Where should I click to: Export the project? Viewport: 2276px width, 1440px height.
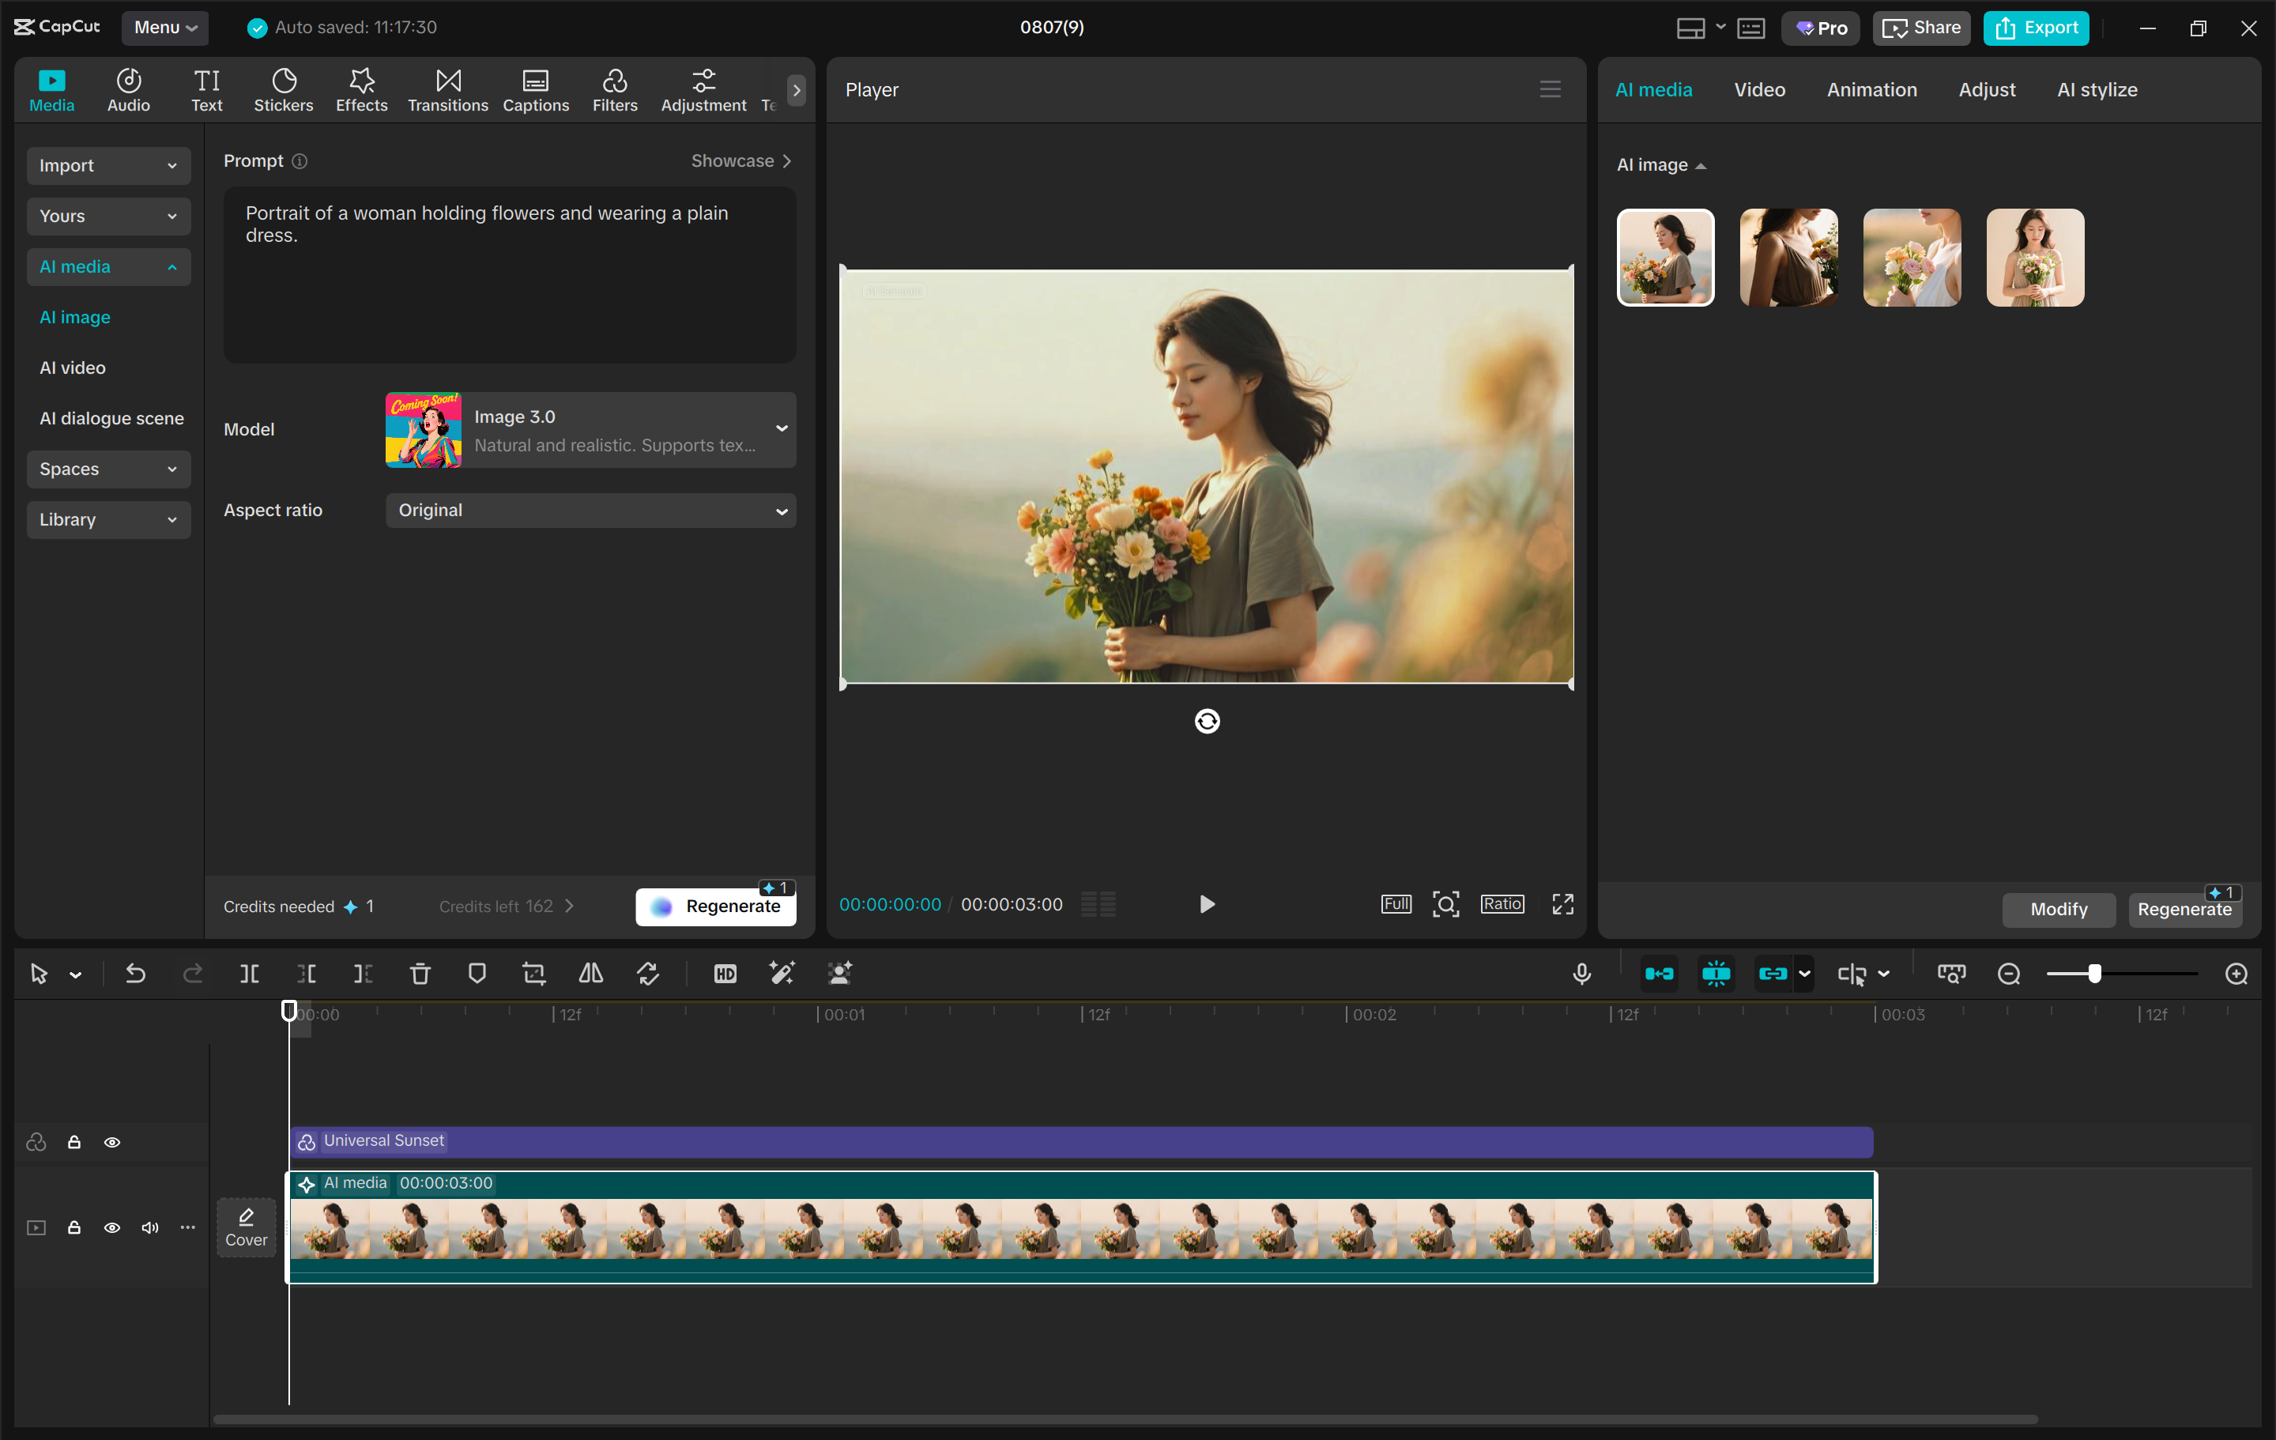click(x=2035, y=28)
